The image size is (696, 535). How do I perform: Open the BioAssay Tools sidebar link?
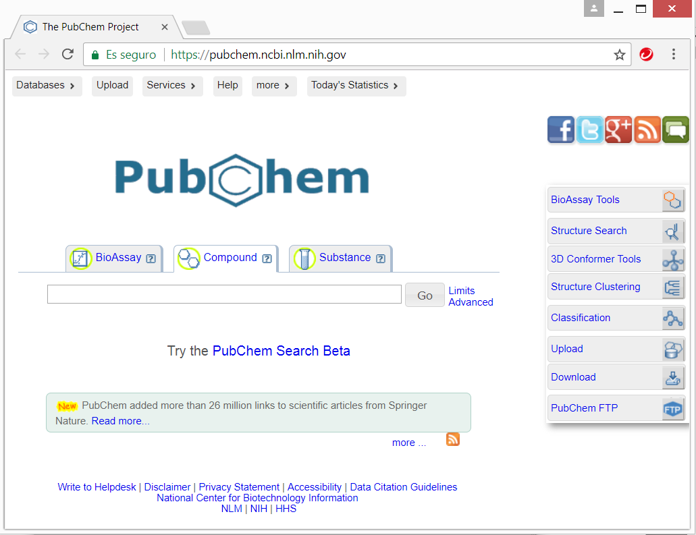(x=585, y=200)
